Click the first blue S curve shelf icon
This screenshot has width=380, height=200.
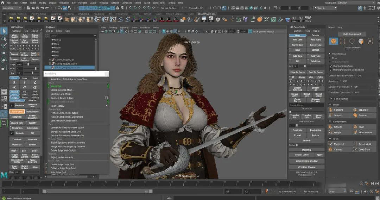tap(121, 19)
